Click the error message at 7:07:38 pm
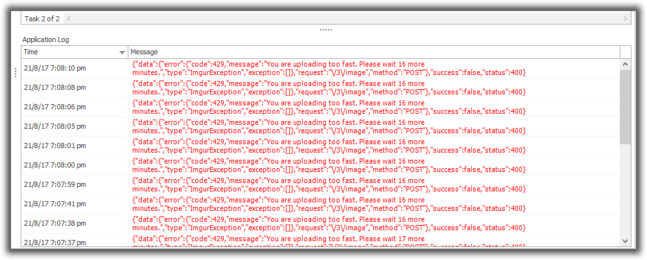The width and height of the screenshot is (647, 260). [x=329, y=223]
